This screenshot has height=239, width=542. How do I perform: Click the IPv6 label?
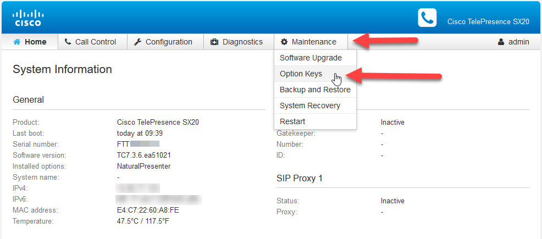20,199
